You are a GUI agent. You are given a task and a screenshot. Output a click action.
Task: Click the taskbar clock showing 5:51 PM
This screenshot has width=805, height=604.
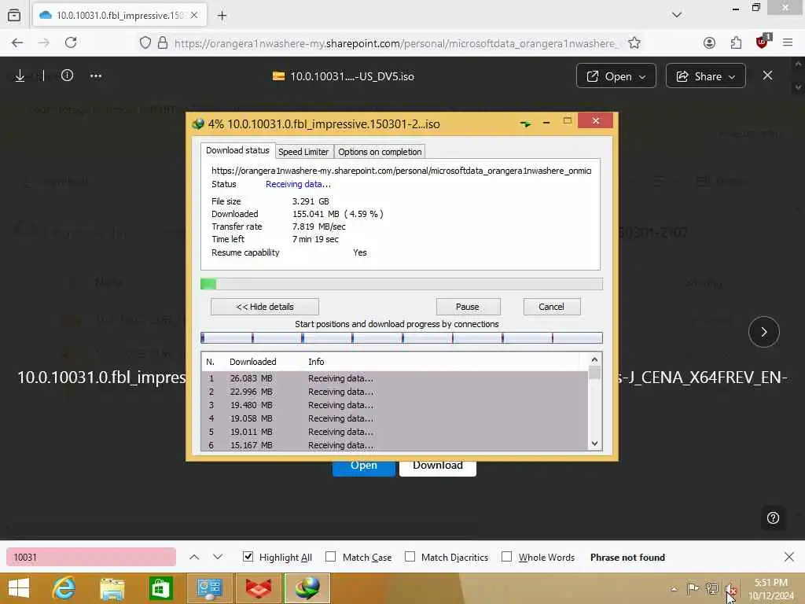[771, 588]
